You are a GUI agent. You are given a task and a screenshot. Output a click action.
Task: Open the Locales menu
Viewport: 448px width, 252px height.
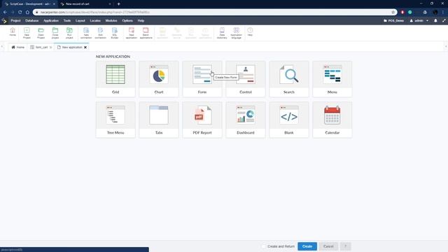pyautogui.click(x=95, y=20)
